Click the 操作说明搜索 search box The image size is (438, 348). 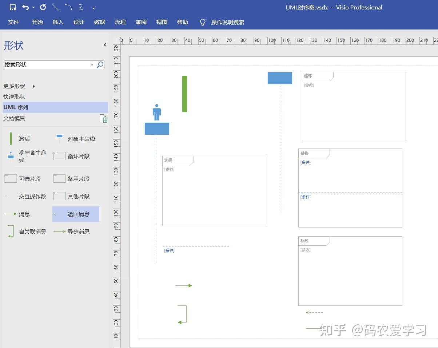[228, 23]
